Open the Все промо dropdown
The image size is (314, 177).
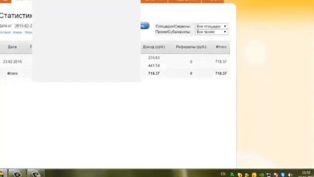(211, 32)
